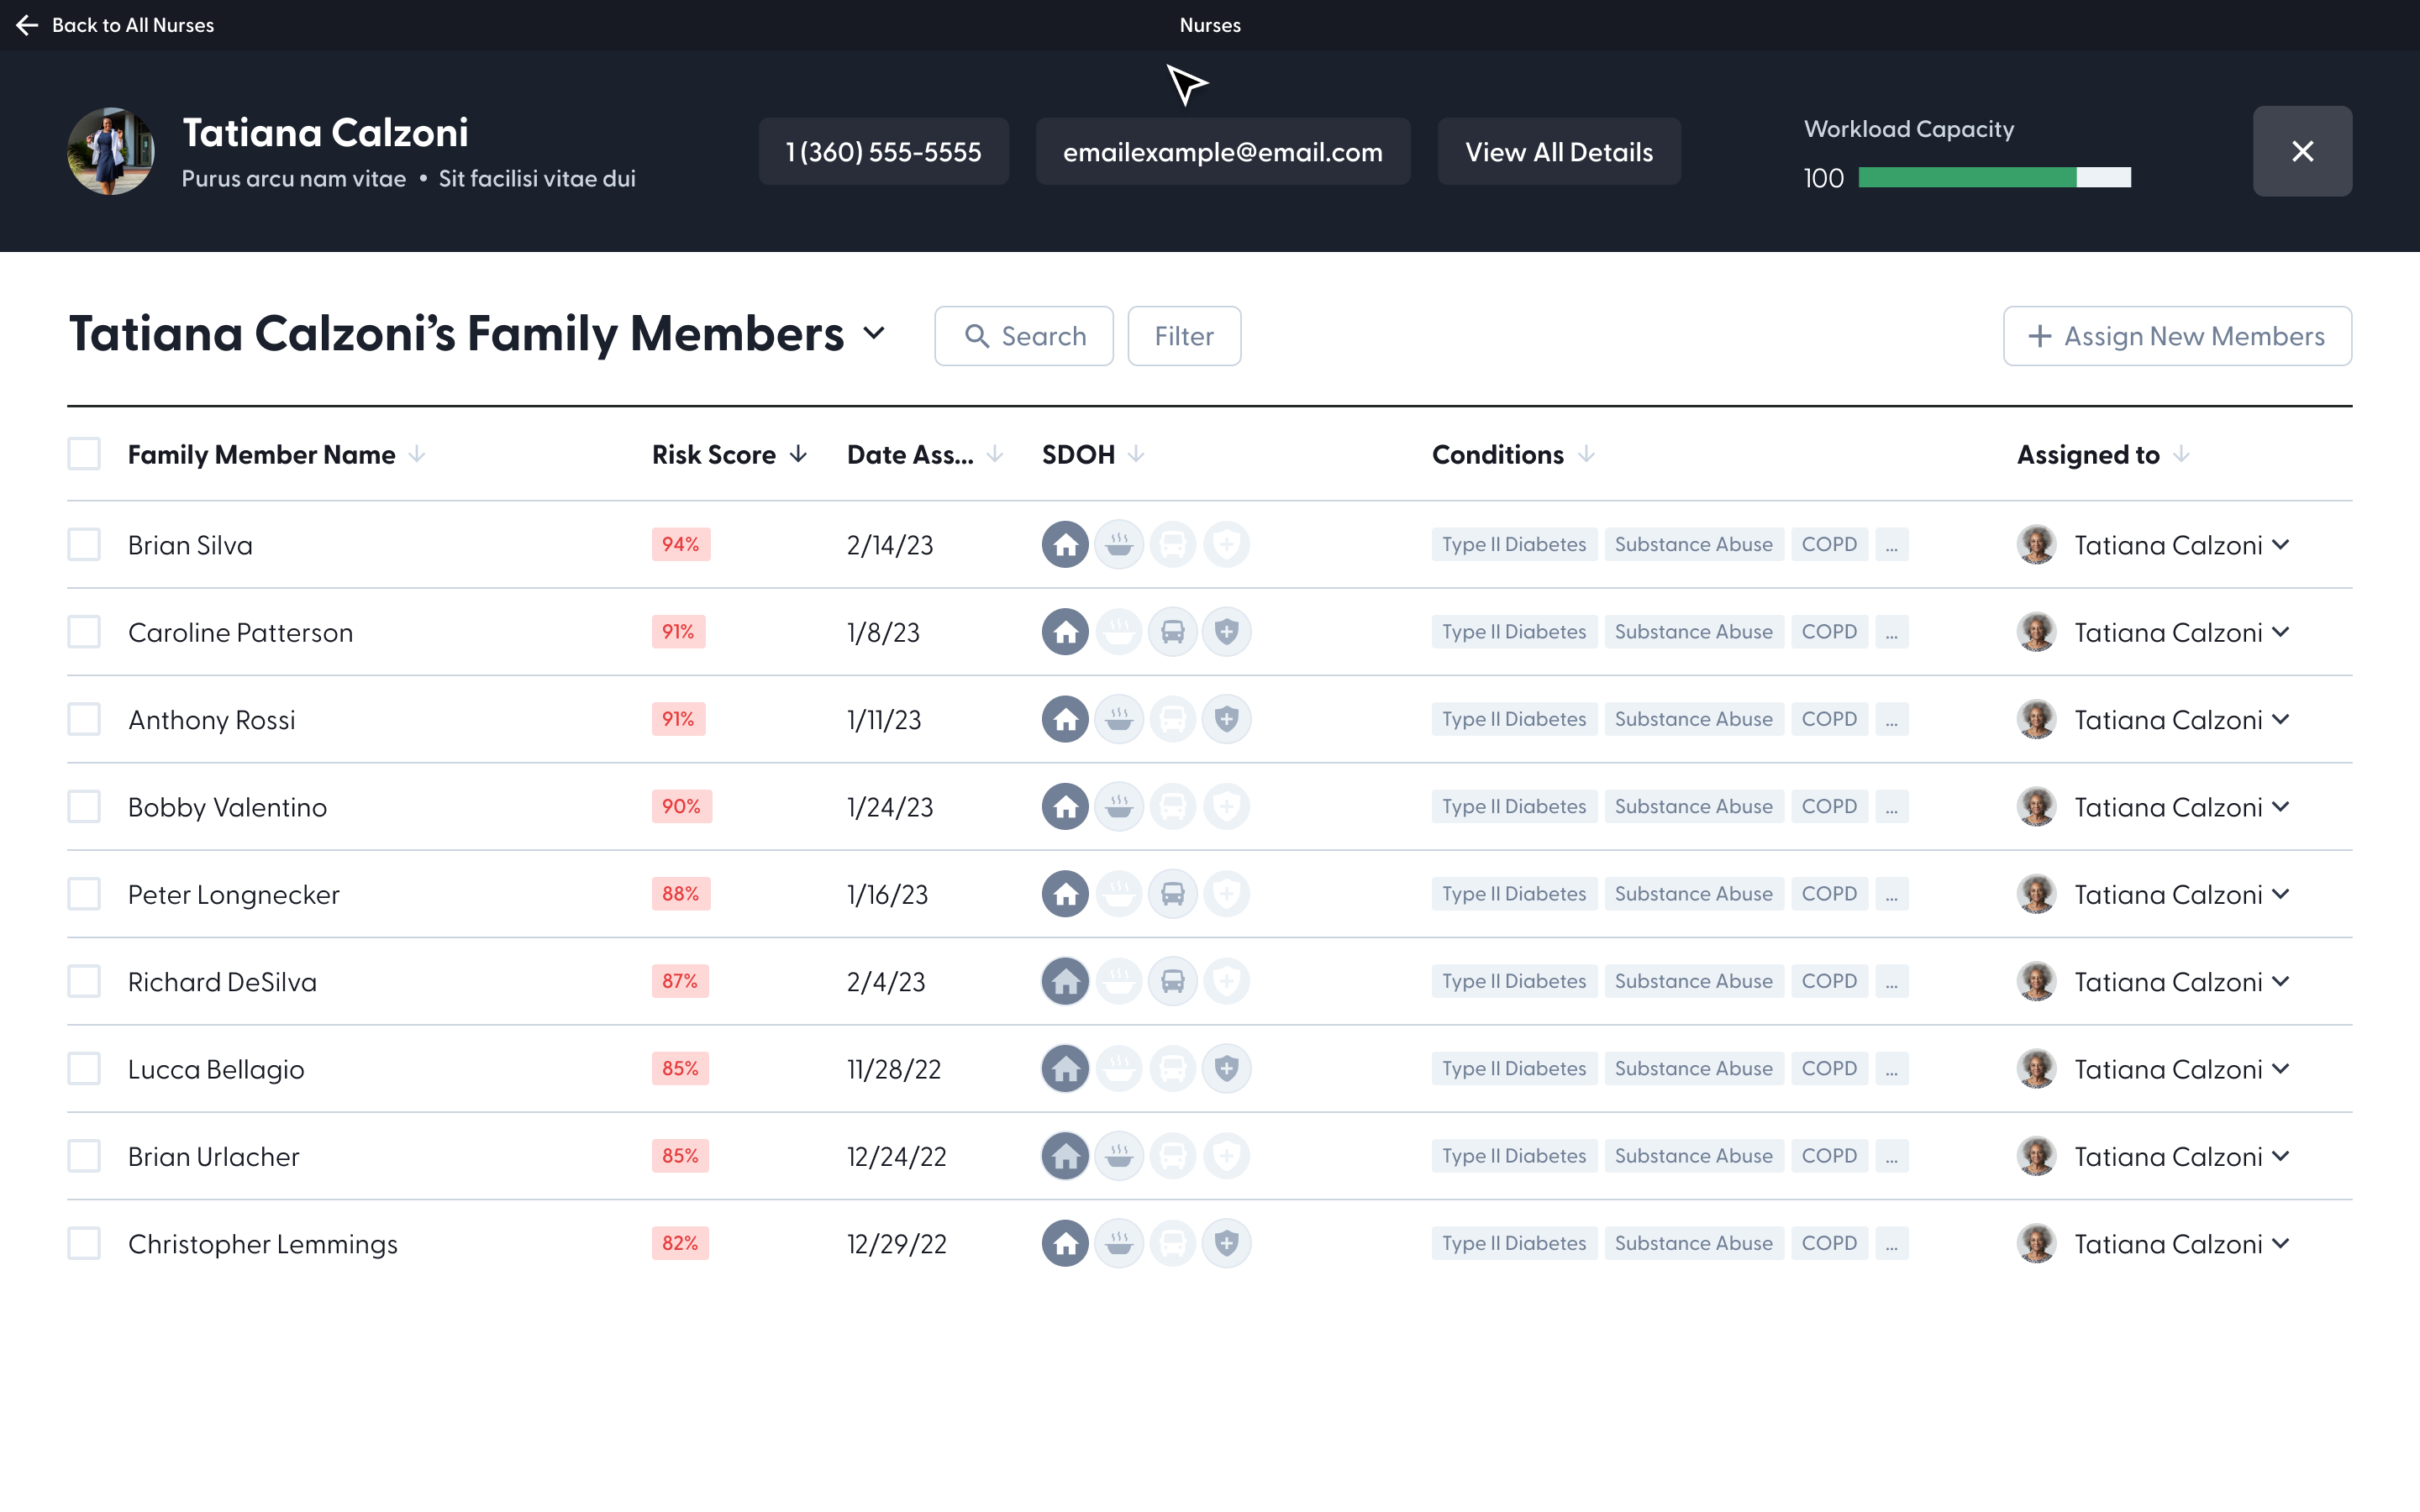Click the back arrow to All Nurses

tap(27, 25)
